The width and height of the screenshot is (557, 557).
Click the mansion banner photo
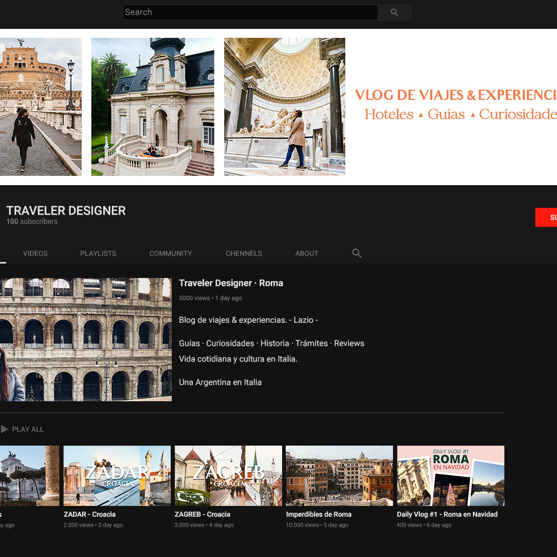[153, 107]
